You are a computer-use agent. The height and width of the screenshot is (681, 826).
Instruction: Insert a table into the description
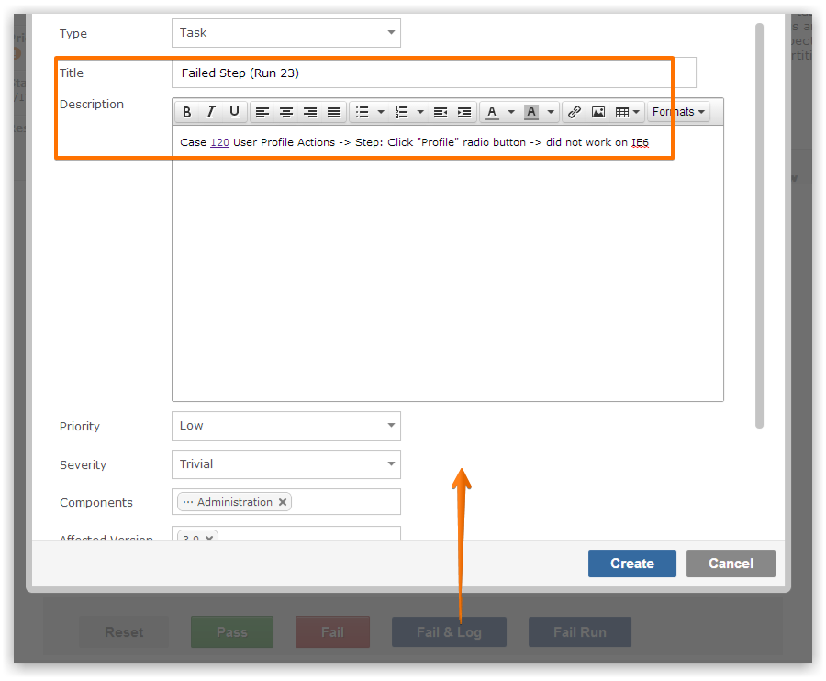tap(622, 112)
